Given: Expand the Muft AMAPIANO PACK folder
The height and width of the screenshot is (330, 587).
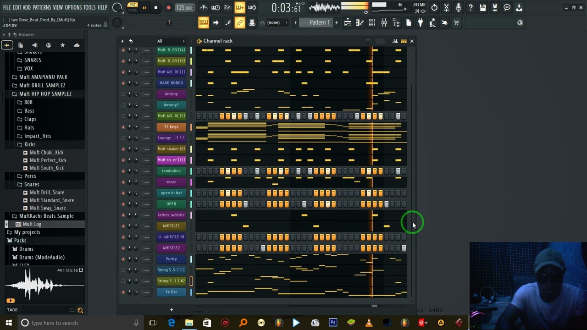Looking at the screenshot, I should 43,77.
